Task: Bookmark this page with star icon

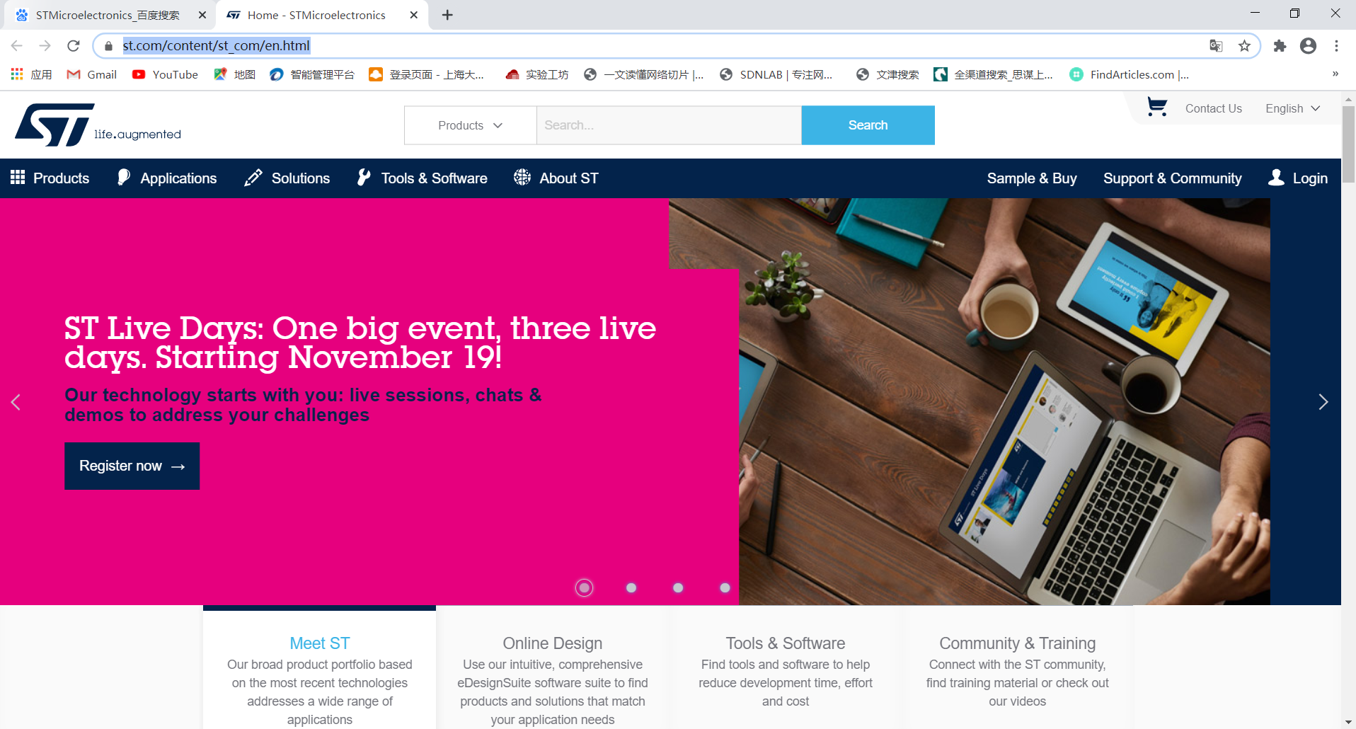Action: pyautogui.click(x=1244, y=46)
